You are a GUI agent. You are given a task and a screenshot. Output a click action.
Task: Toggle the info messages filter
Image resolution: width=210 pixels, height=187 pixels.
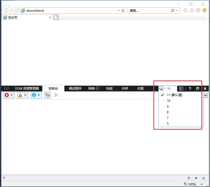tap(36, 95)
